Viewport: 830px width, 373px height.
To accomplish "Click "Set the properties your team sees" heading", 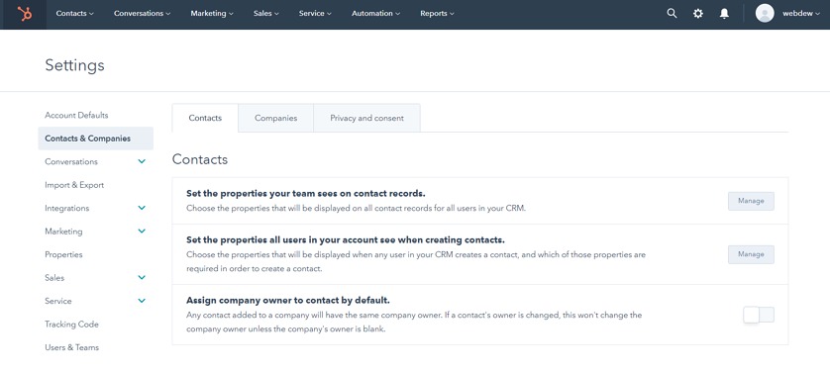I will [306, 193].
